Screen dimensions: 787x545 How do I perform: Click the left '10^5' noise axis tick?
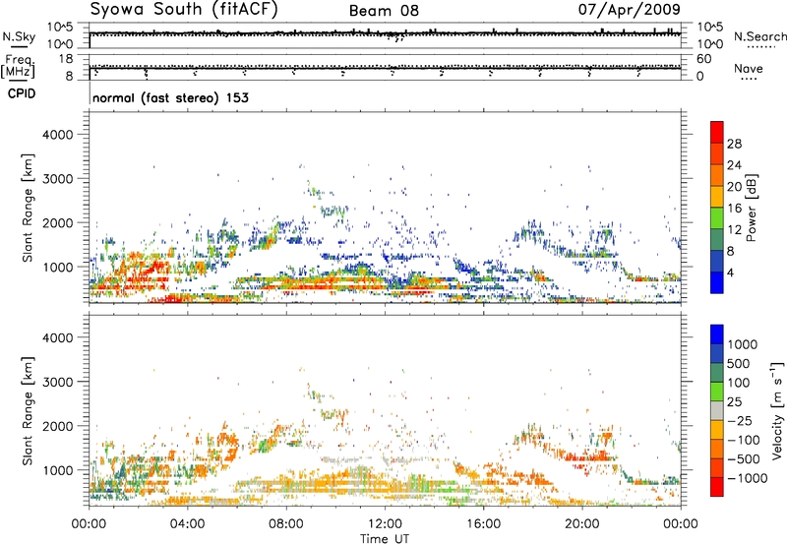pos(61,28)
